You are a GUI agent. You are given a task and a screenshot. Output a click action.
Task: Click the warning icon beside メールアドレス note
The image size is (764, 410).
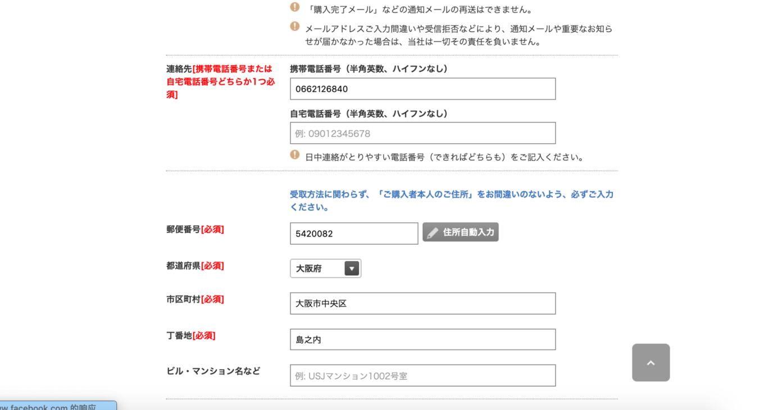point(294,26)
